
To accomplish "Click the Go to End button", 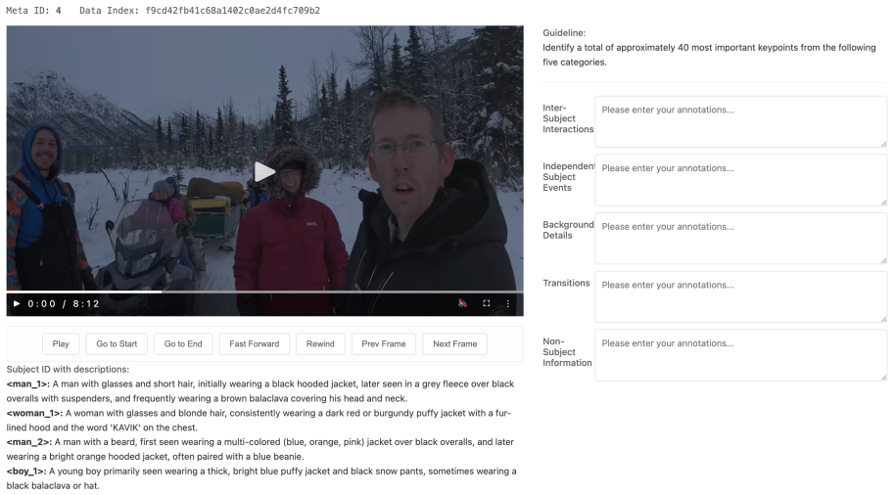I will [183, 344].
